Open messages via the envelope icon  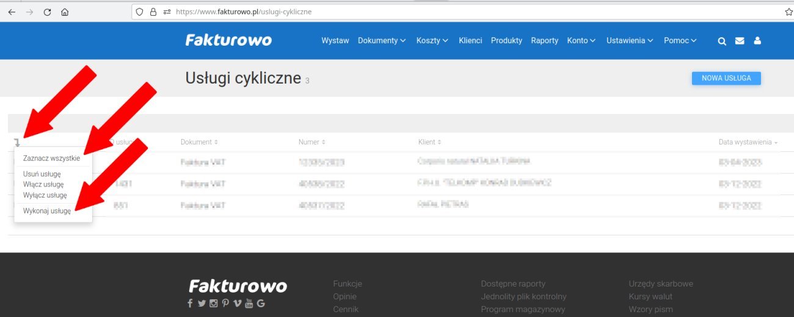pyautogui.click(x=740, y=41)
